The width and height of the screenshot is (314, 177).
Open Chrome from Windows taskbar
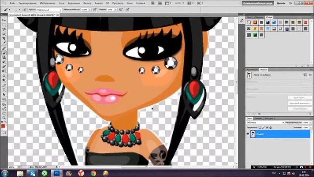tap(93, 173)
